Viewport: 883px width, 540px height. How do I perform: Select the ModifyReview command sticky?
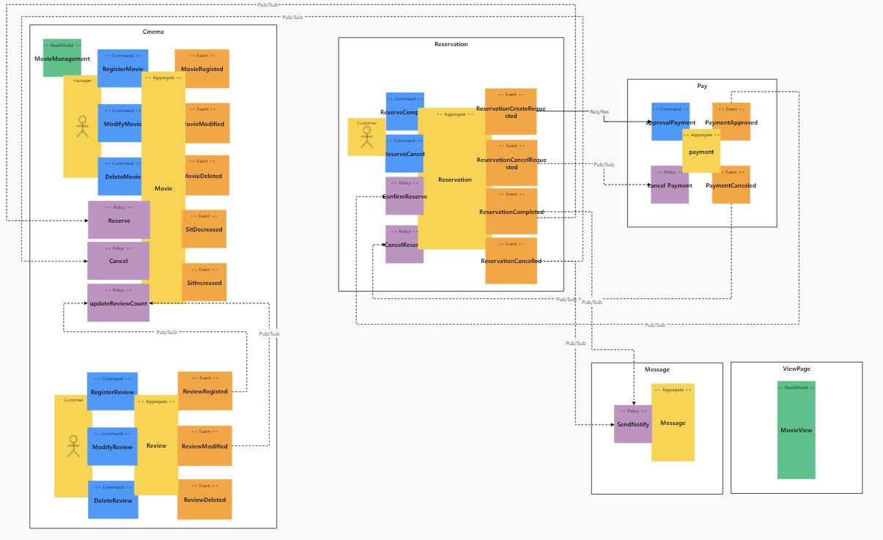tap(112, 446)
